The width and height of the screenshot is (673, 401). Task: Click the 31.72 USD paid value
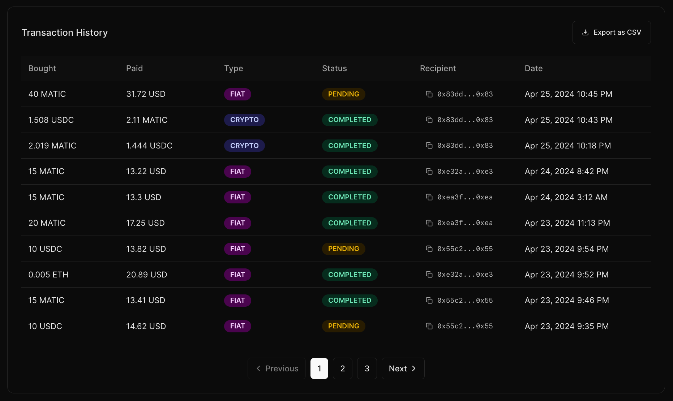click(x=146, y=94)
